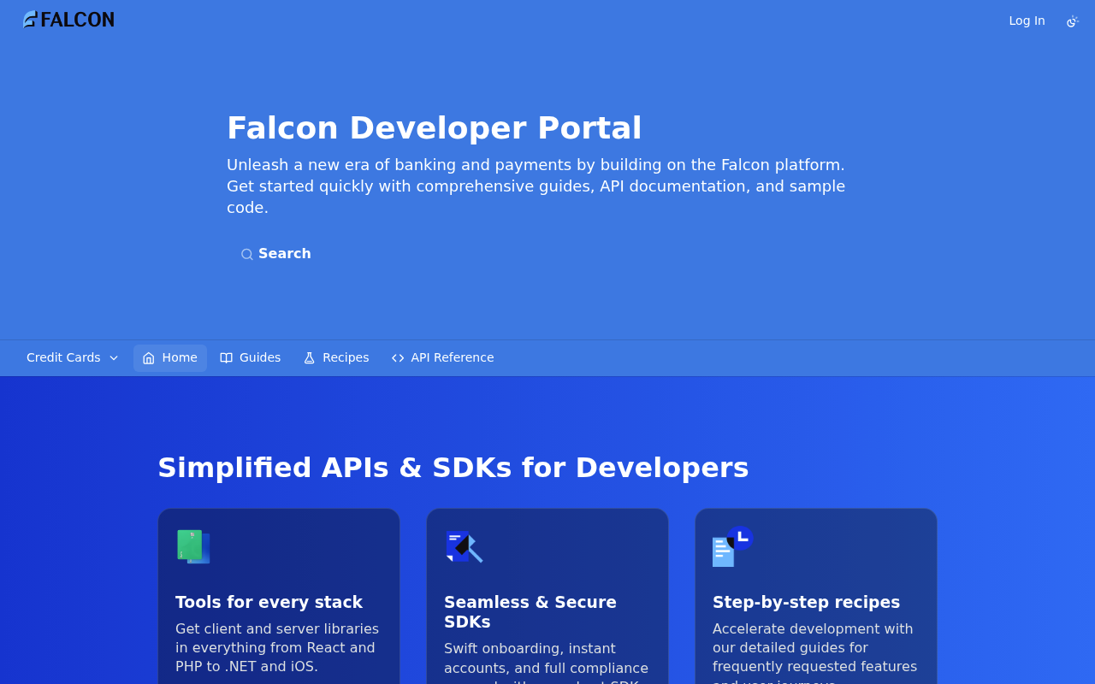Click the Tools for every stack icon

193,546
